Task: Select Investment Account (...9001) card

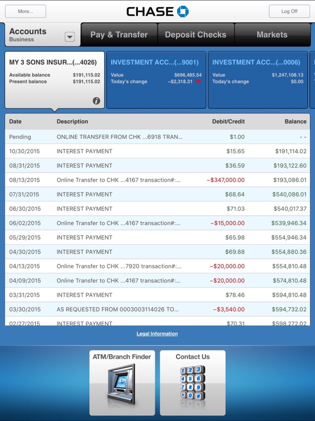Action: [156, 80]
